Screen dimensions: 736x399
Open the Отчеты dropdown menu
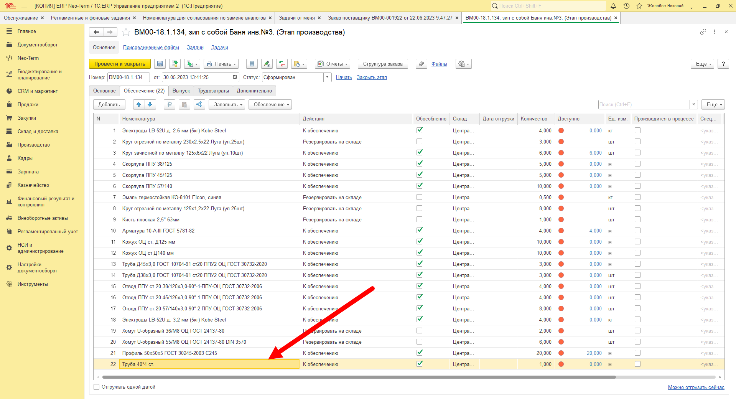333,64
